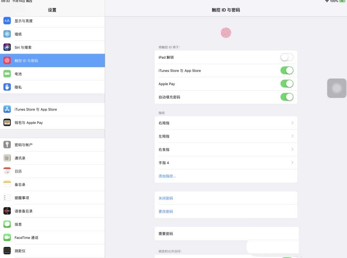This screenshot has width=347, height=258.
Task: Select 备忘录 in settings list
Action: [52, 184]
